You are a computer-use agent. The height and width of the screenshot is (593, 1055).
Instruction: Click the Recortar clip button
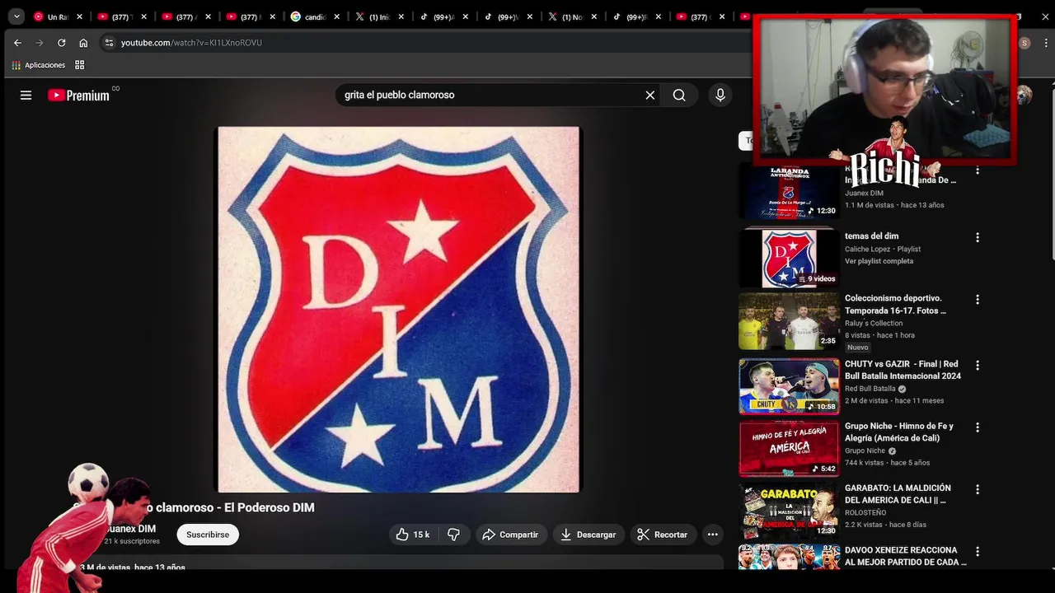(x=663, y=535)
